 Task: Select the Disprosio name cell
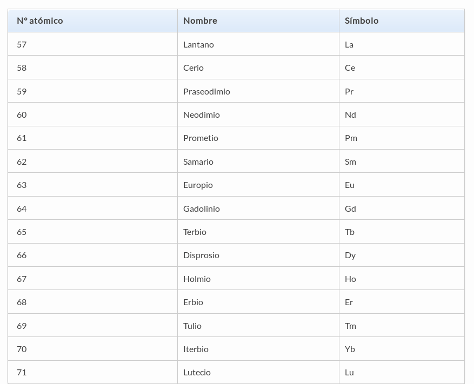coord(258,255)
